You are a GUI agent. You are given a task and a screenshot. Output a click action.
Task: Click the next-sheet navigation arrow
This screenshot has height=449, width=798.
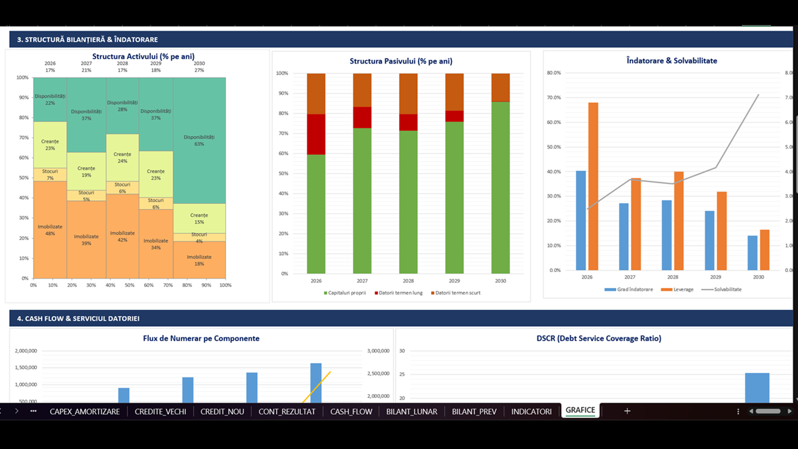coord(16,411)
